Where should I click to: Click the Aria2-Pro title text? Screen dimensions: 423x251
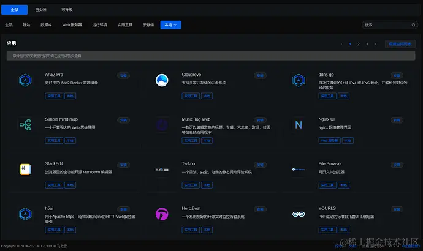[54, 75]
